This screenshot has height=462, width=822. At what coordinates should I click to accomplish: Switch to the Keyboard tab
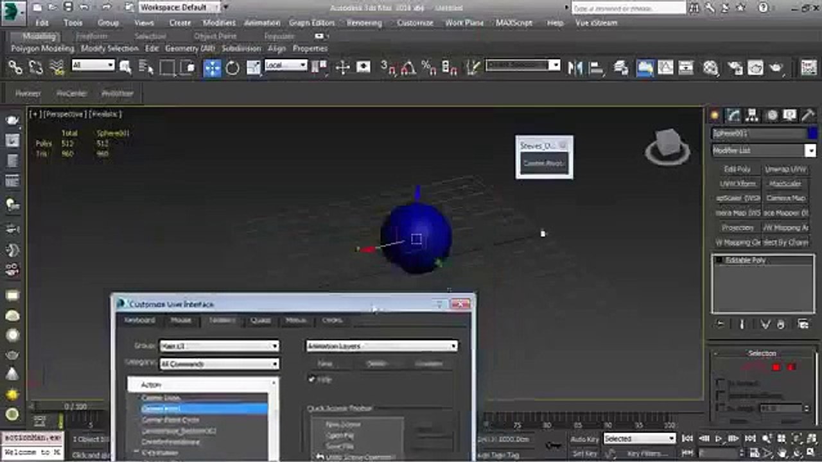coord(139,320)
